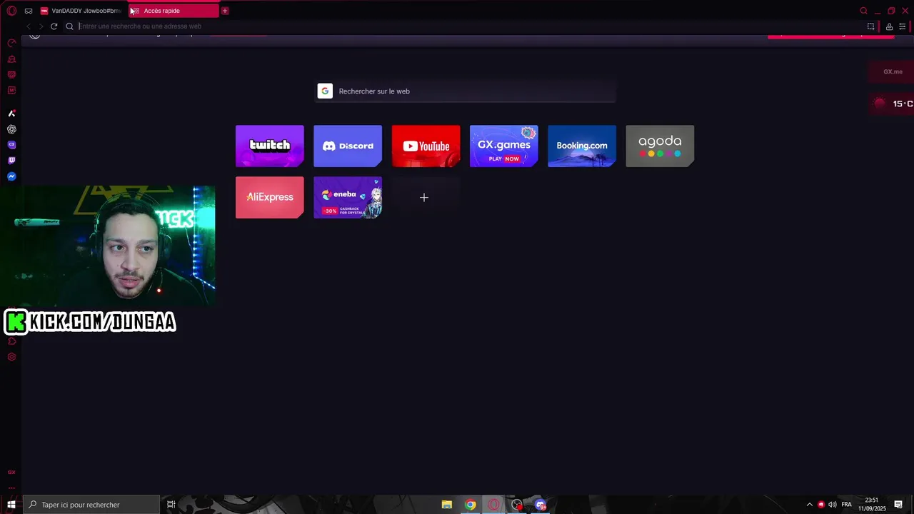Open the Windows Start menu

(11, 505)
